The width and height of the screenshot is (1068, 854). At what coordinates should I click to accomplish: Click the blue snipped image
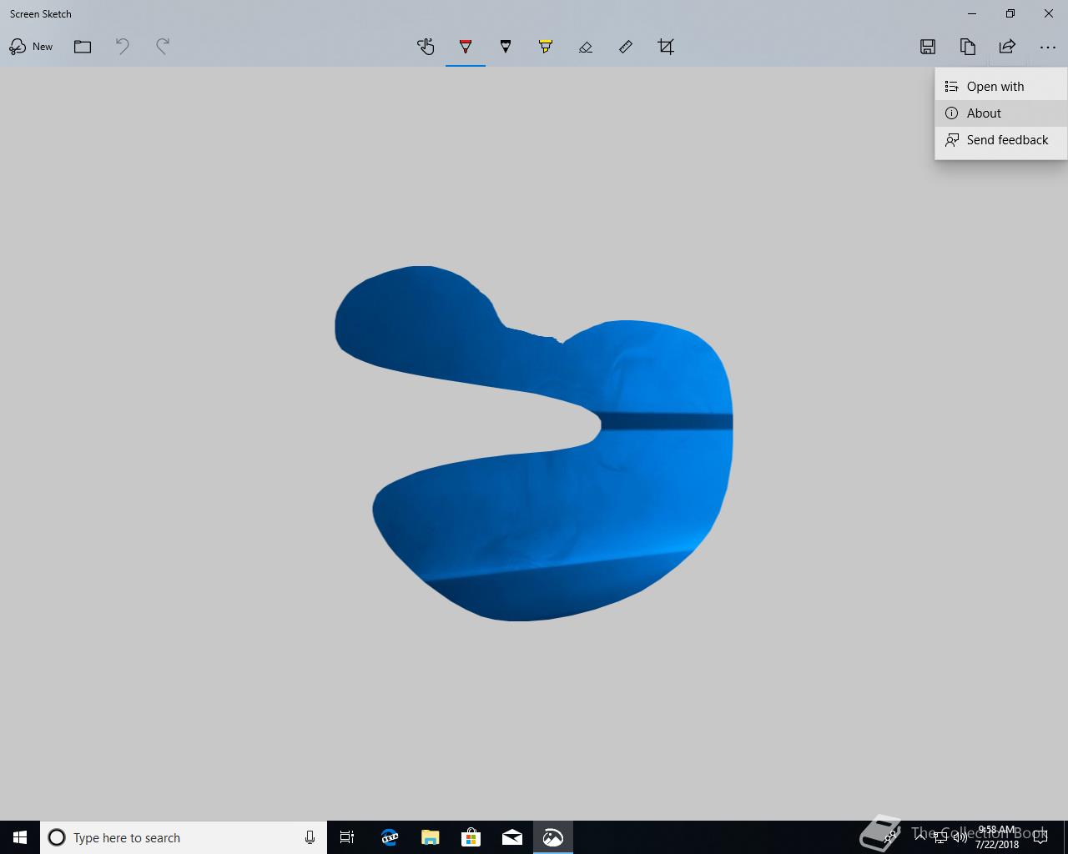[x=534, y=443]
